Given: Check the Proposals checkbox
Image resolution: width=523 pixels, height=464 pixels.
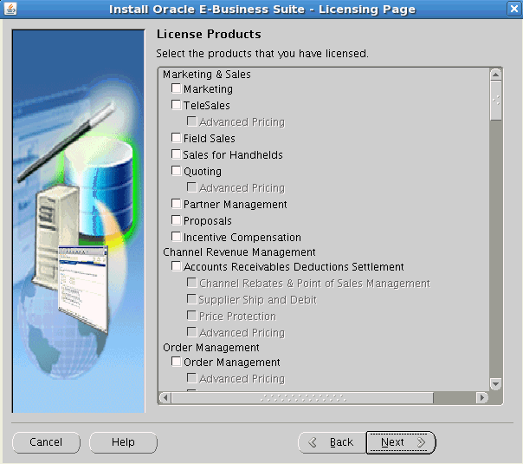Looking at the screenshot, I should point(176,219).
